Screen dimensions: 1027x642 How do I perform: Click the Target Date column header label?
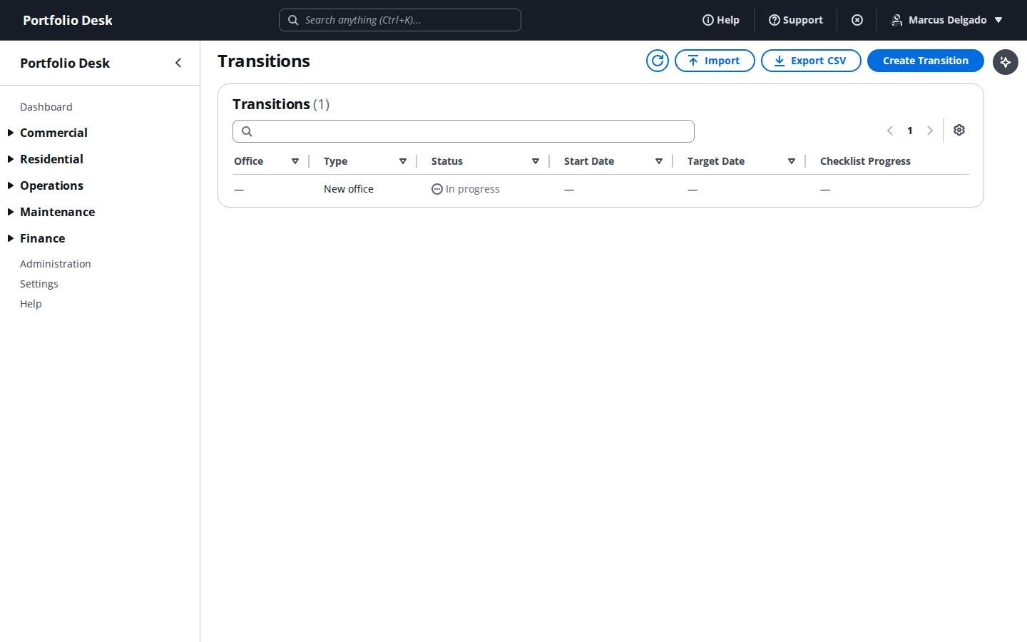pyautogui.click(x=716, y=161)
